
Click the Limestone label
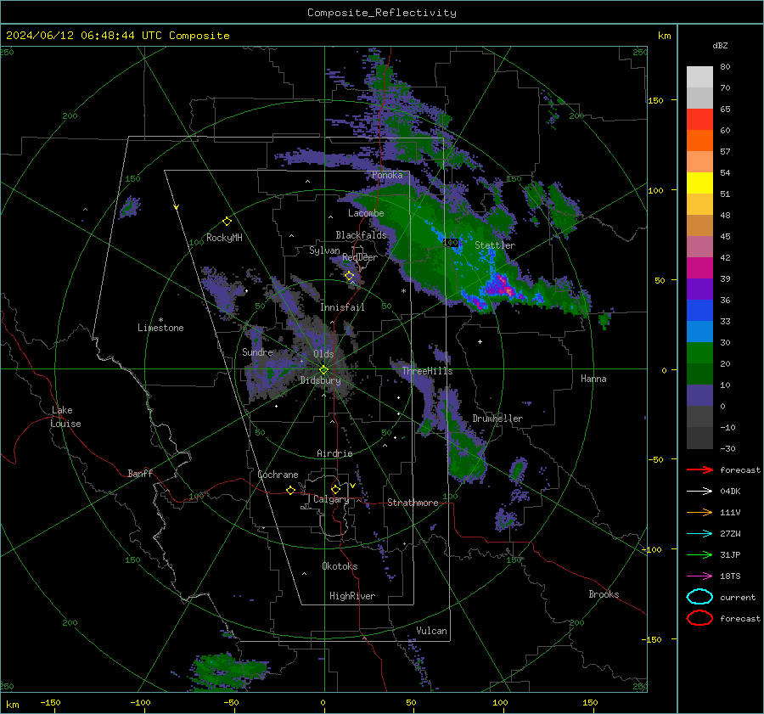[160, 328]
